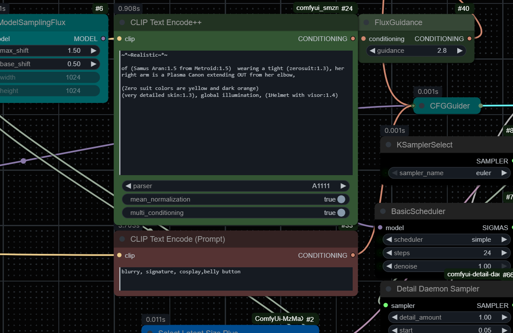The width and height of the screenshot is (513, 333).
Task: Toggle multi_conditioning switch in CLIP Text Encode++
Action: (x=341, y=213)
